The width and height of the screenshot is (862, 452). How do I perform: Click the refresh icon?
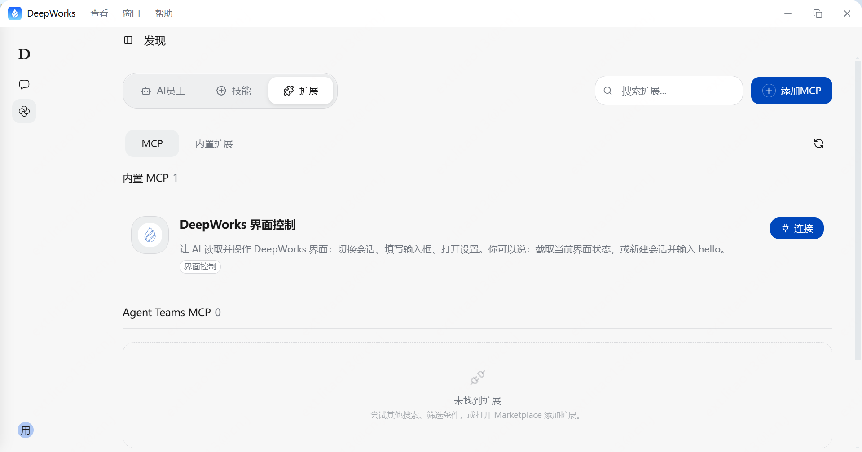[819, 143]
